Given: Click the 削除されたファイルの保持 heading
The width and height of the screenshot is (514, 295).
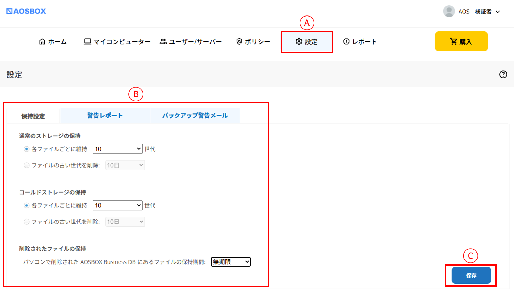Looking at the screenshot, I should coord(53,249).
